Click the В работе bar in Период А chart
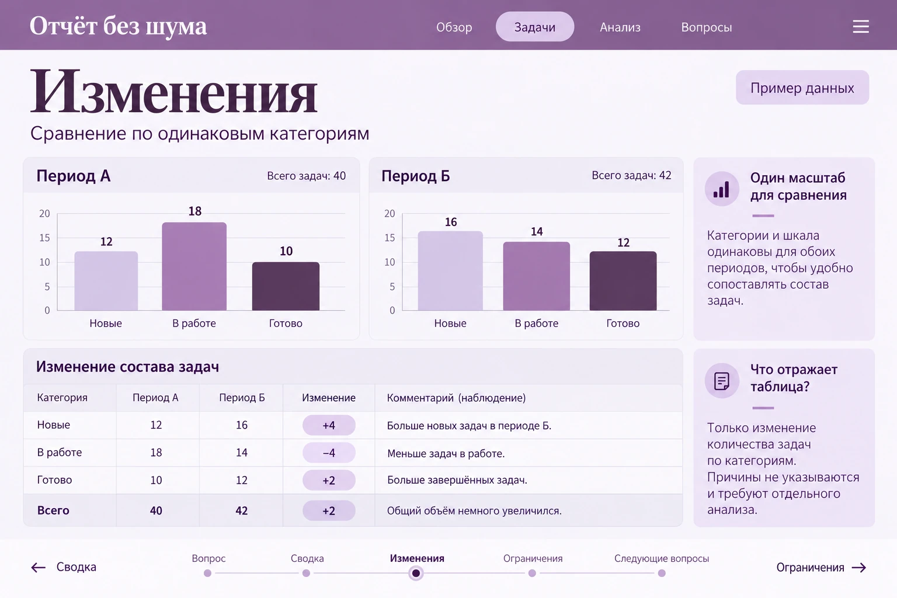 [194, 266]
